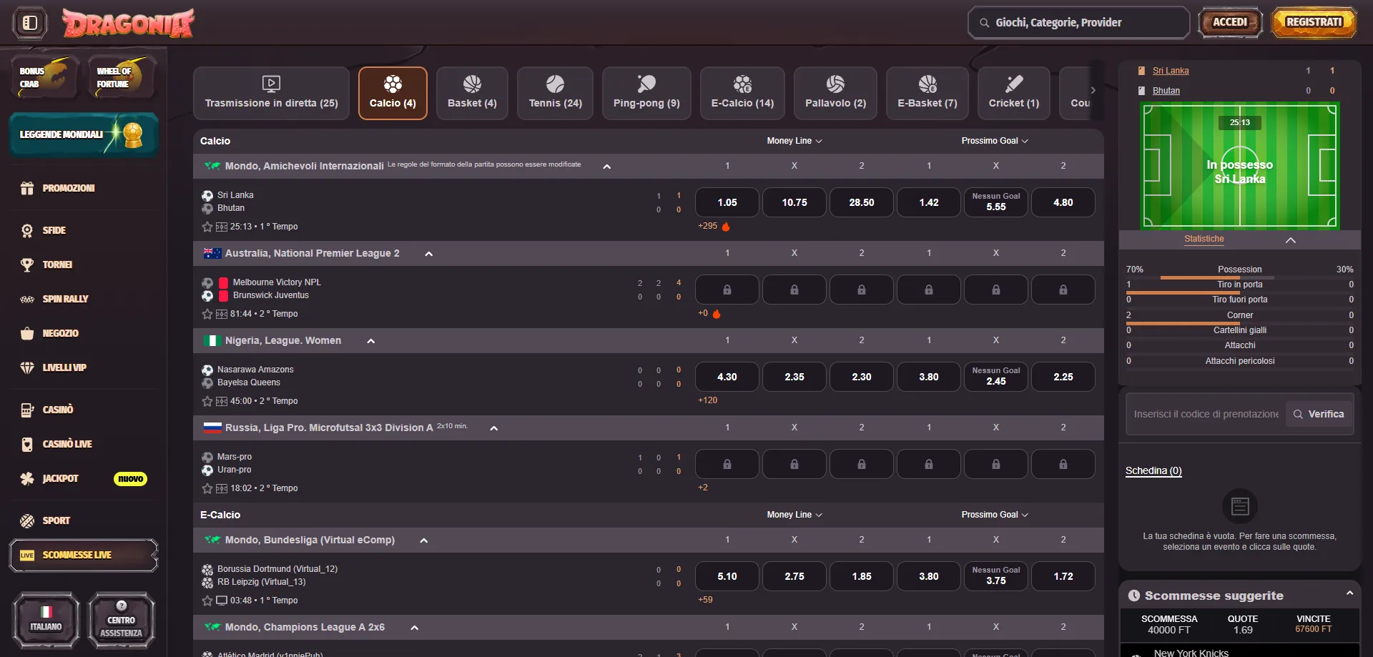Click the Jackpot sidebar icon
Image resolution: width=1373 pixels, height=657 pixels.
click(27, 478)
